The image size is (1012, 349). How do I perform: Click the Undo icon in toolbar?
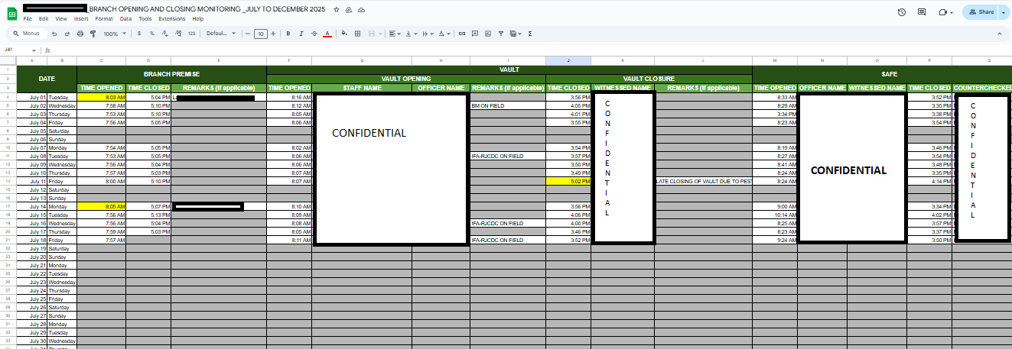click(x=54, y=34)
